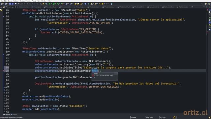Switch to the Design tab
Viewport: 211px width, 119px height.
(x=14, y=115)
